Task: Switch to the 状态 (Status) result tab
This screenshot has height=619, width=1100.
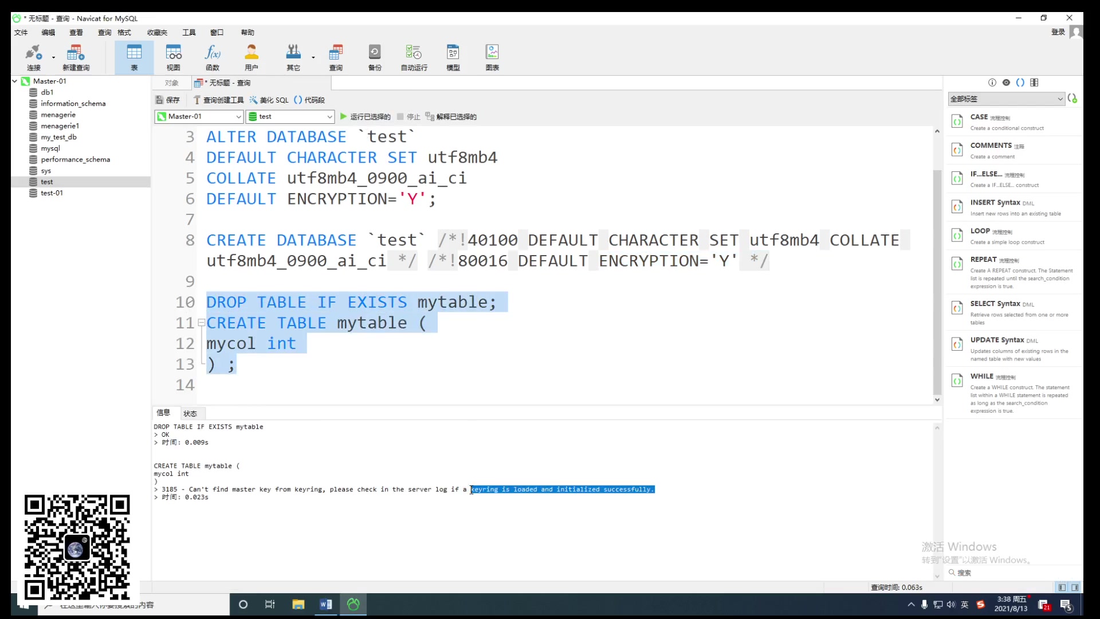Action: click(x=190, y=413)
